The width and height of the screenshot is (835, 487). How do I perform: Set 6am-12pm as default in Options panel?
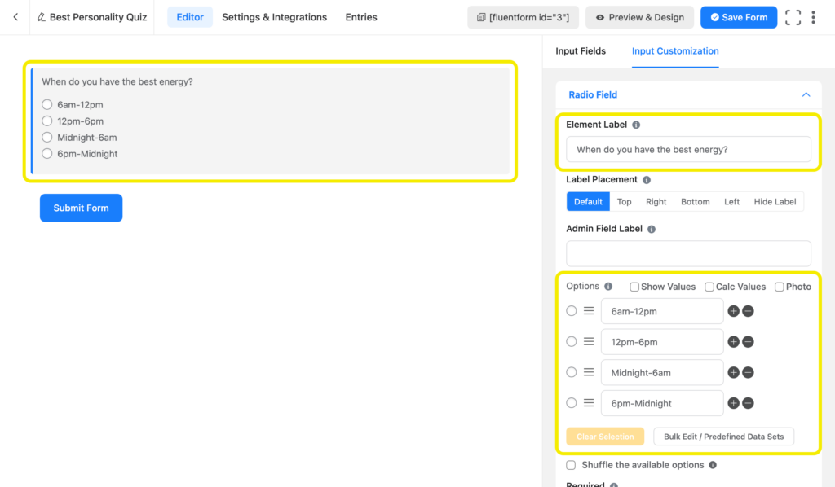point(572,310)
